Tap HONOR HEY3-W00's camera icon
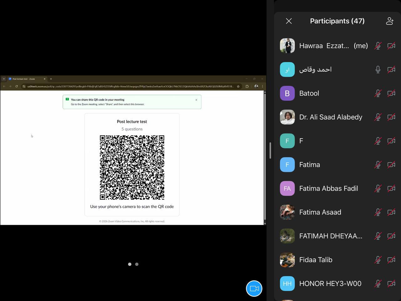Screen dimensions: 401x301 pyautogui.click(x=391, y=284)
